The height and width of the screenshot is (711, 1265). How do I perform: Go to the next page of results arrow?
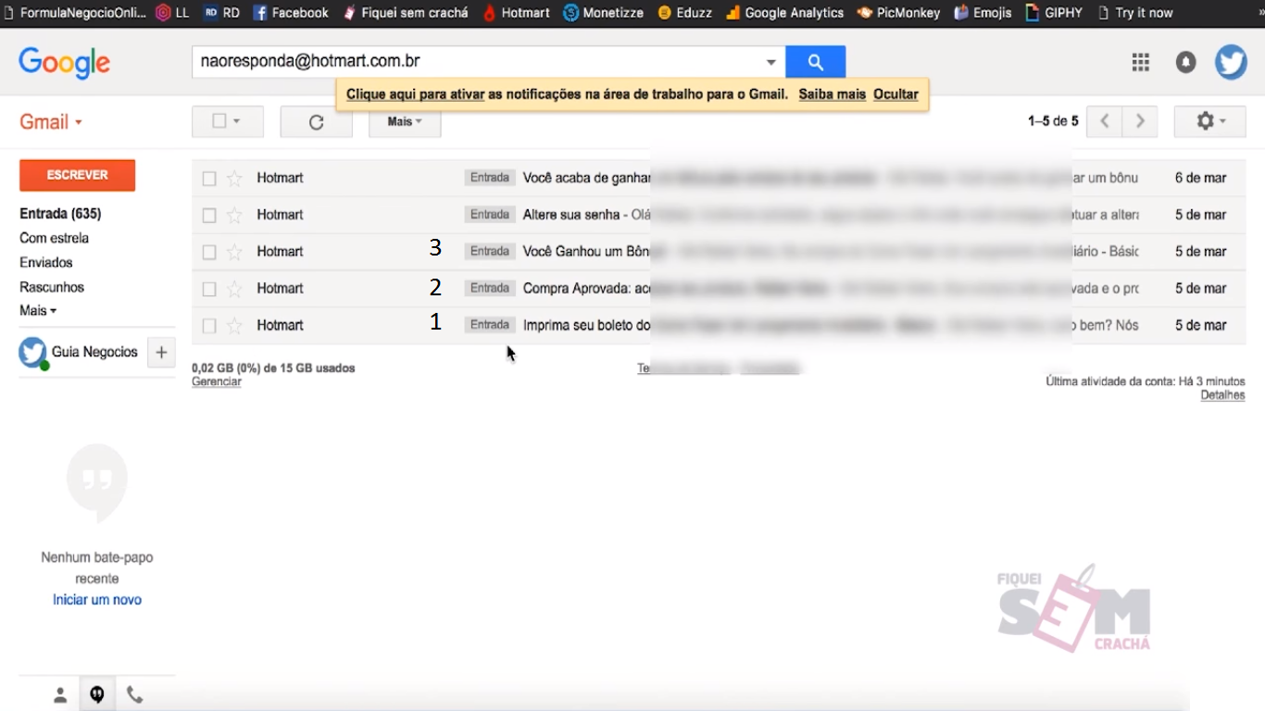(x=1140, y=121)
